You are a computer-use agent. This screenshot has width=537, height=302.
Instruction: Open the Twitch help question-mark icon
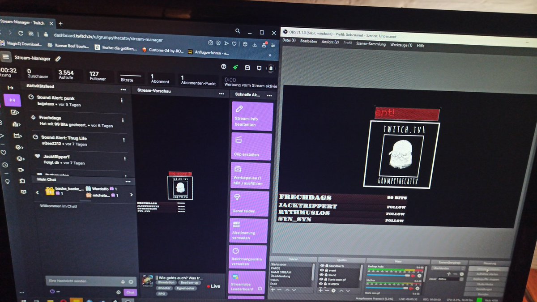point(224,67)
